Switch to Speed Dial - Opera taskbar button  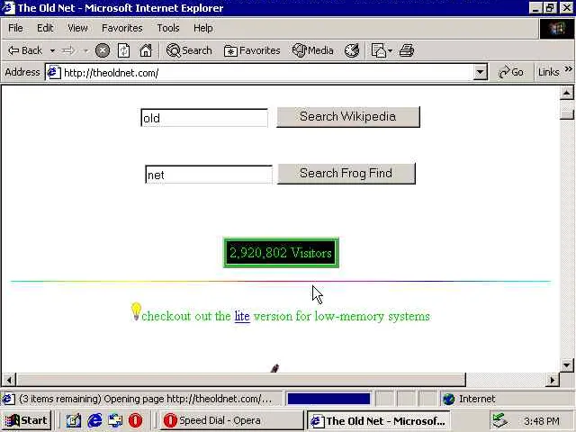point(231,420)
